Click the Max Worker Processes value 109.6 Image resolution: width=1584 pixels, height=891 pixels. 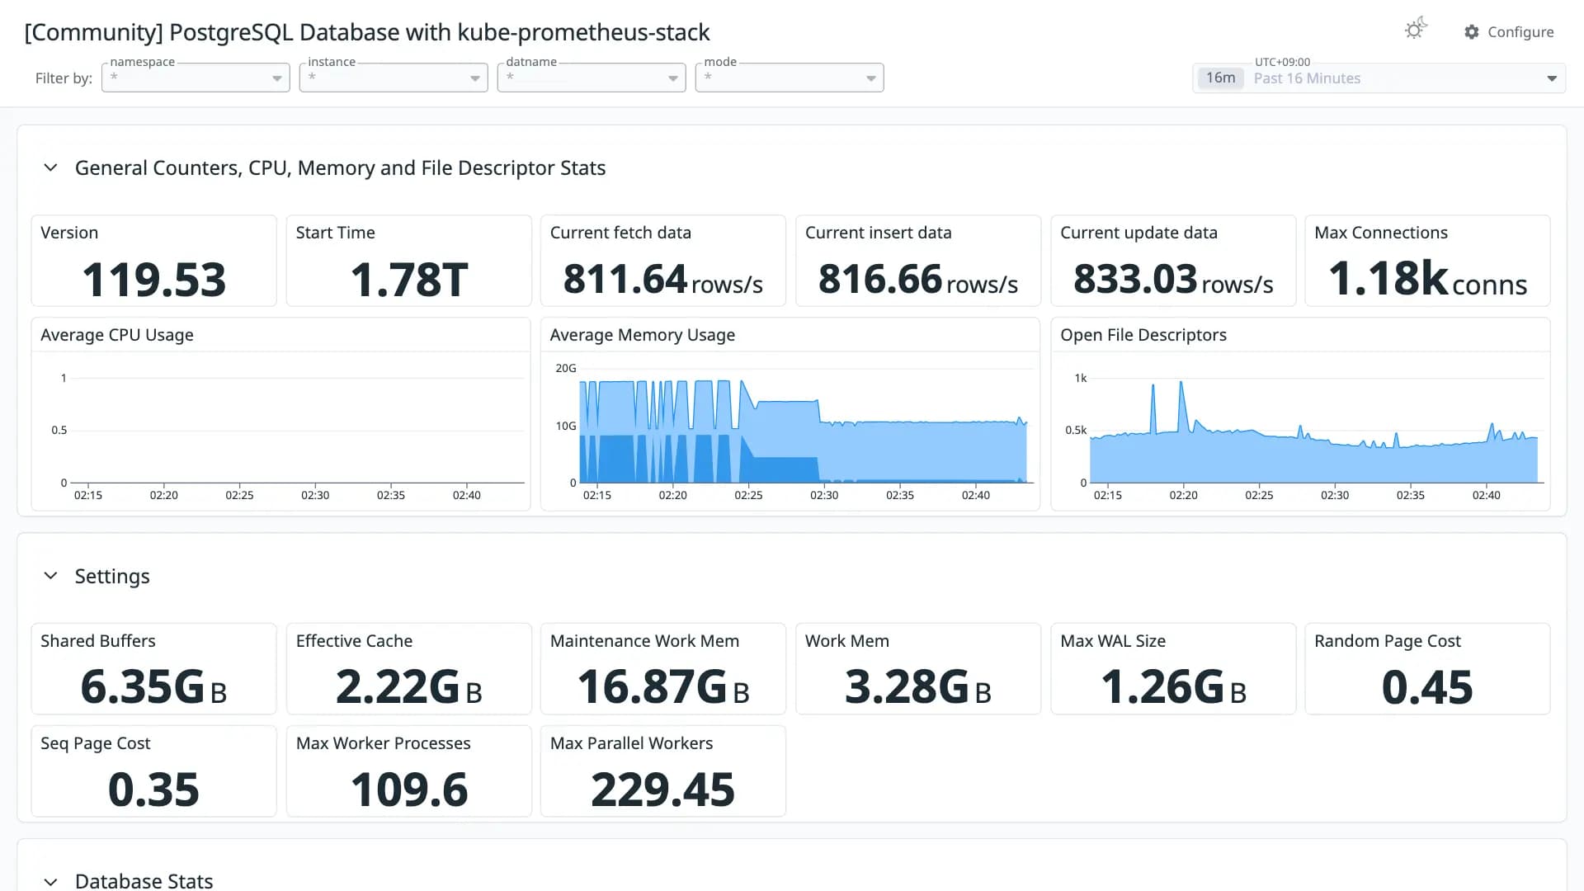pos(409,790)
